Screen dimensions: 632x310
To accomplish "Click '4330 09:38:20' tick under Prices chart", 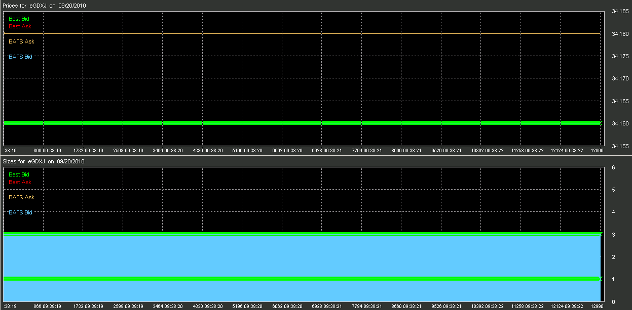I will point(208,150).
